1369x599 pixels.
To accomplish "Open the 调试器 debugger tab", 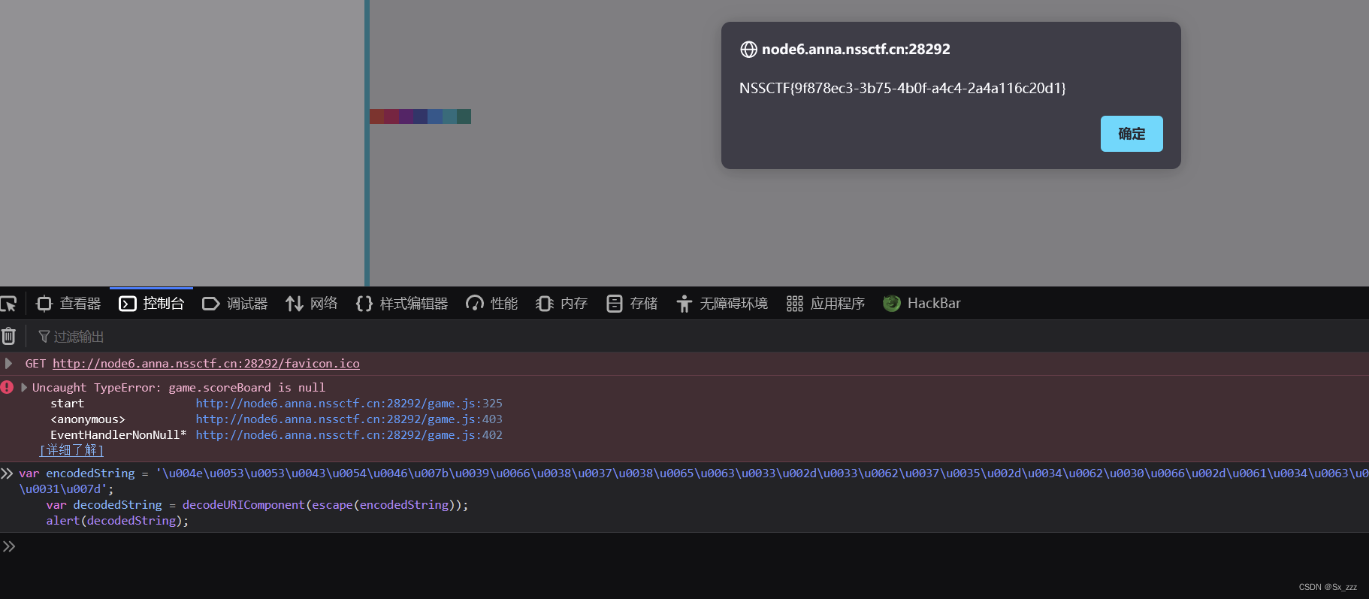I will point(235,304).
